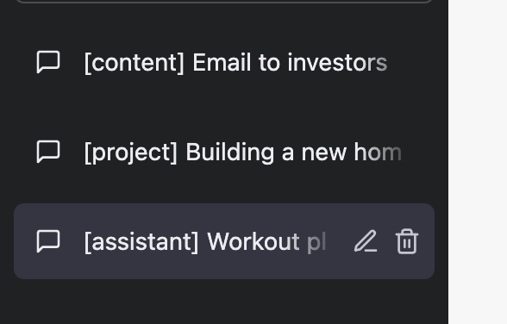
Task: Click the word "Workout" in the selected row
Action: point(253,241)
